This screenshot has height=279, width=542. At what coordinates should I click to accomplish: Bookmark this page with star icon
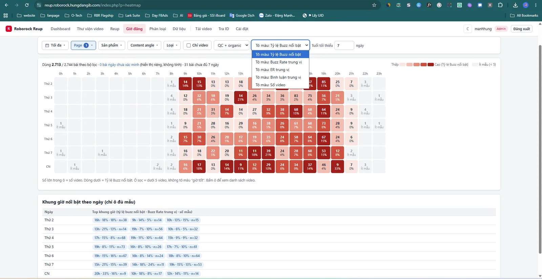click(374, 5)
